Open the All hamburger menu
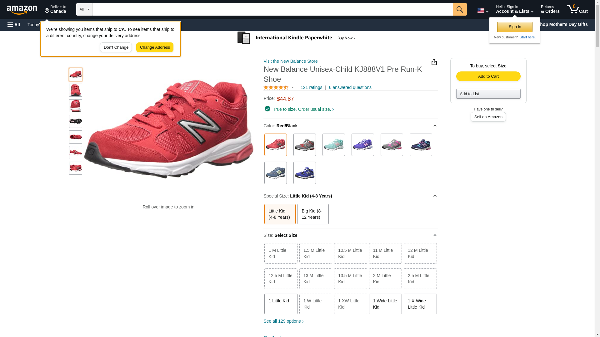Image resolution: width=600 pixels, height=337 pixels. click(14, 25)
